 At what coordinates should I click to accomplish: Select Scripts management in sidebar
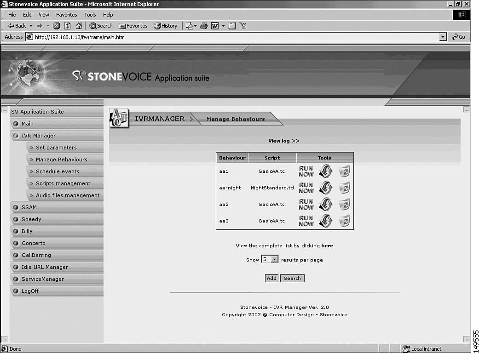(x=64, y=183)
